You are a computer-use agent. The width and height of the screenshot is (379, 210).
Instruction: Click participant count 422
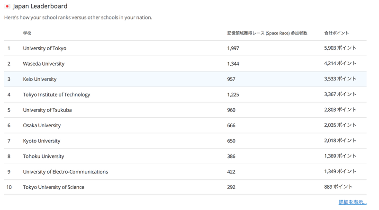(x=231, y=172)
